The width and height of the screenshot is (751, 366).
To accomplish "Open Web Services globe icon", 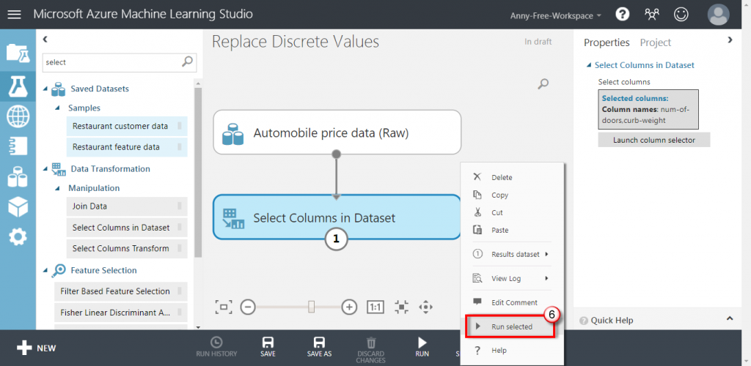I will click(18, 116).
